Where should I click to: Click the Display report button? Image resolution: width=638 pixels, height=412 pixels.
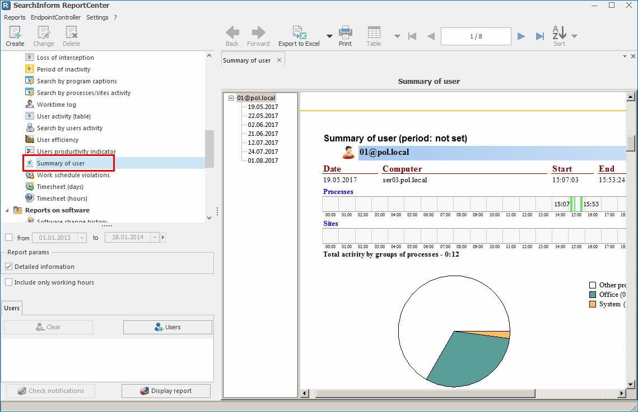pyautogui.click(x=166, y=391)
